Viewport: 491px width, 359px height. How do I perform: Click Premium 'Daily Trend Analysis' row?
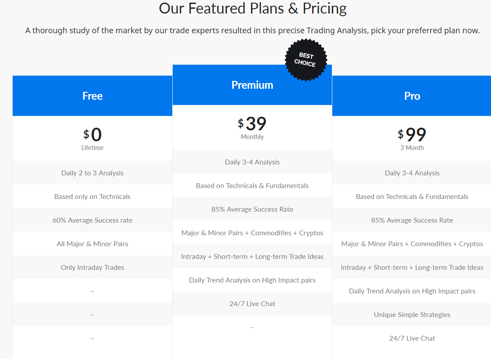(x=252, y=280)
